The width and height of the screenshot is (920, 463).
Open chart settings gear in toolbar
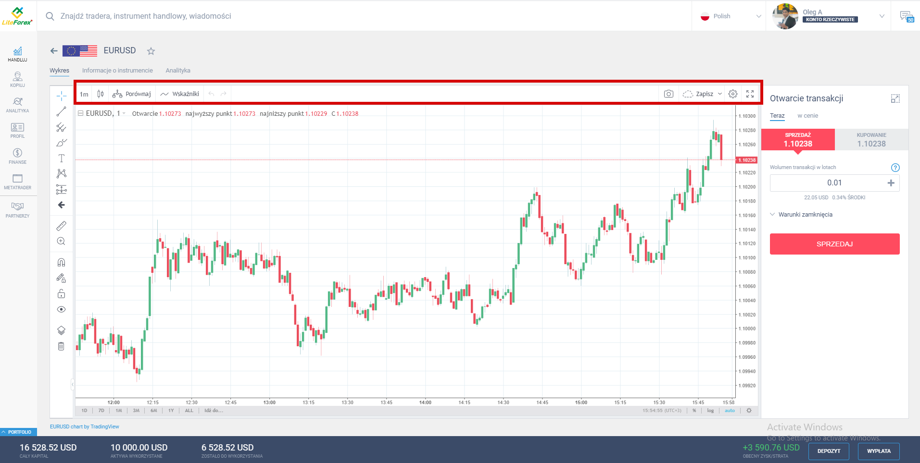pyautogui.click(x=732, y=94)
